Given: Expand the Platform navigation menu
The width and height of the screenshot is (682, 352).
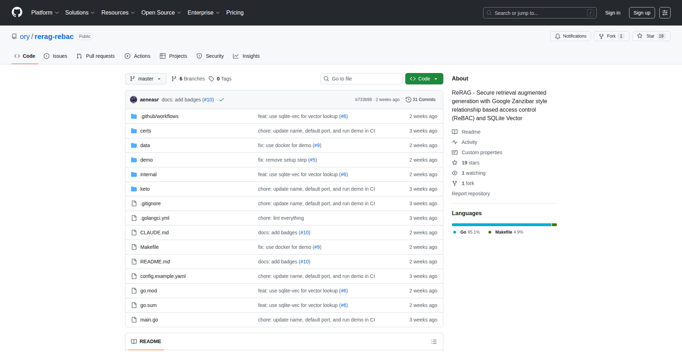Looking at the screenshot, I should pos(45,13).
